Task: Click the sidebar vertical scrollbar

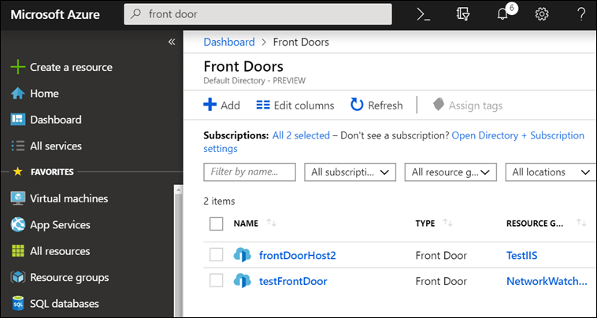Action: (178, 251)
